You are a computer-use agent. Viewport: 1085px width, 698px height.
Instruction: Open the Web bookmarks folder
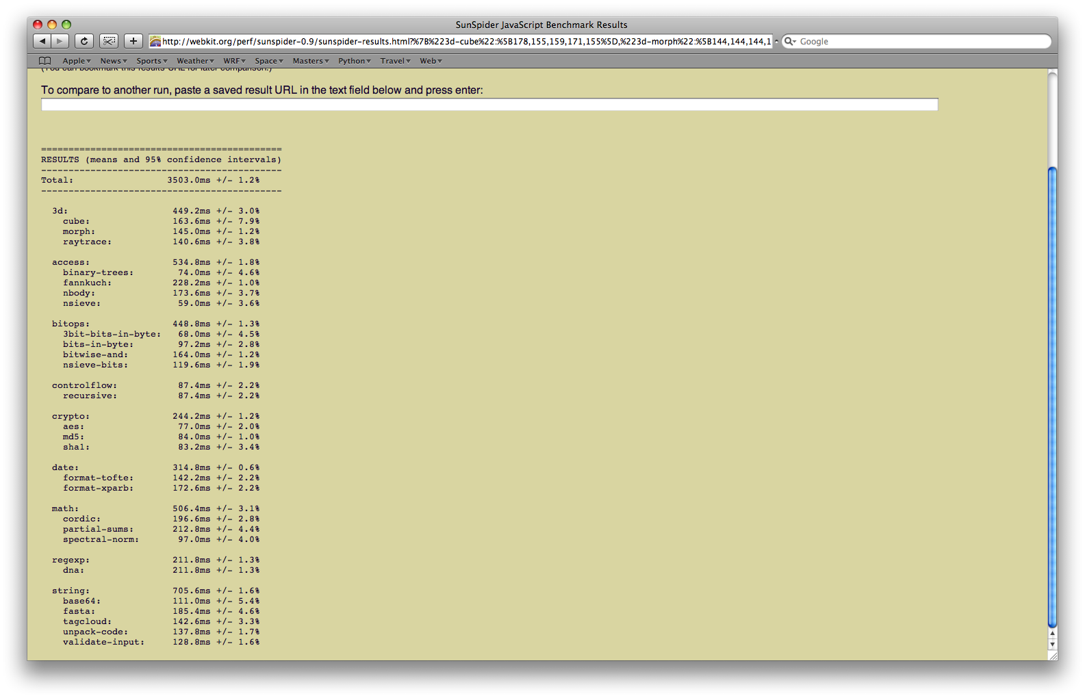431,61
